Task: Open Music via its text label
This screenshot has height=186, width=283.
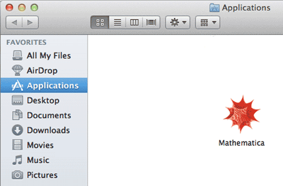Action: tap(38, 160)
